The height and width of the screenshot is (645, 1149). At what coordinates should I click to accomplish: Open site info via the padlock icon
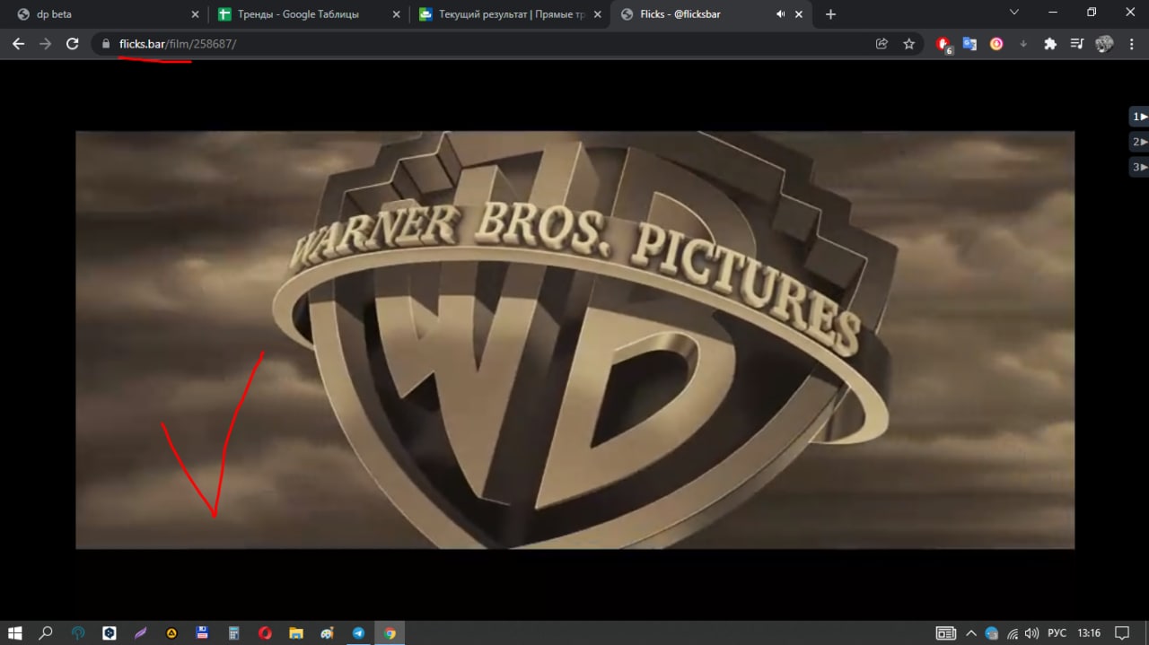106,43
